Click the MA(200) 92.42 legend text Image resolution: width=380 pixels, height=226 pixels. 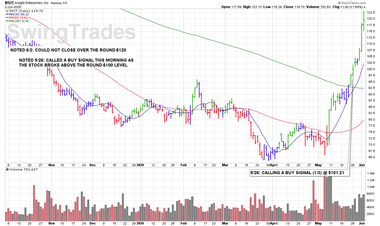click(19, 21)
